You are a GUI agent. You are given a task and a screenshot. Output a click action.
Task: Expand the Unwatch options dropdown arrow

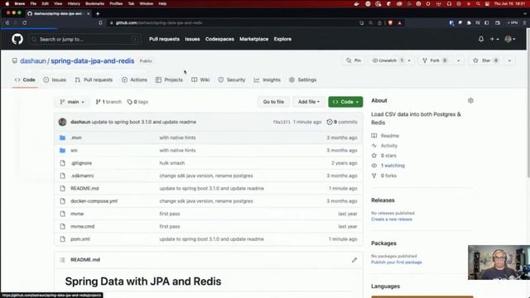click(x=409, y=60)
